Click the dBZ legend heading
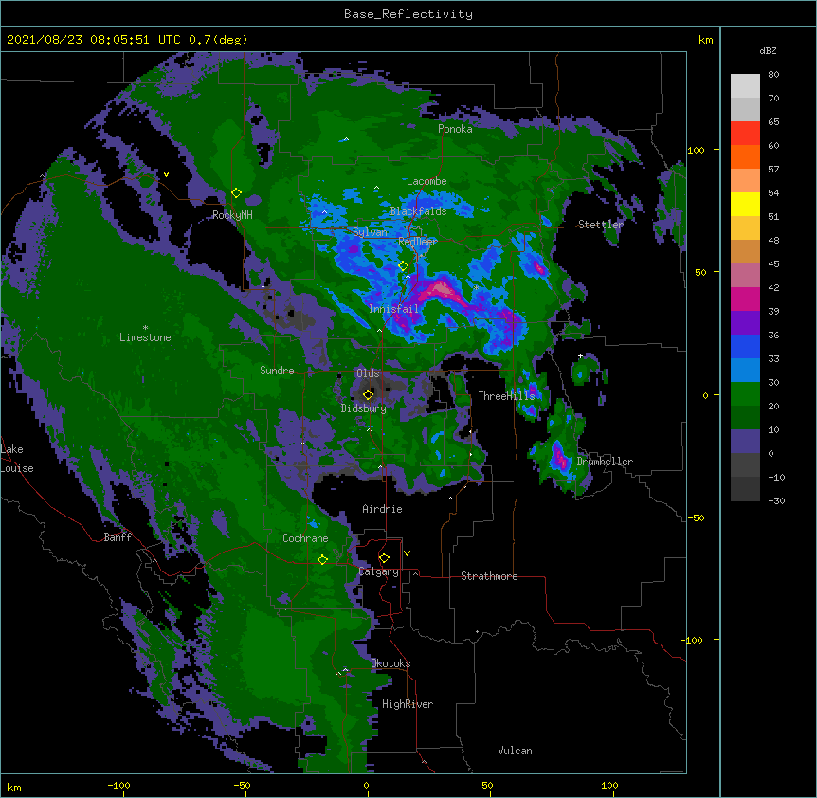817x798 pixels. click(x=768, y=51)
